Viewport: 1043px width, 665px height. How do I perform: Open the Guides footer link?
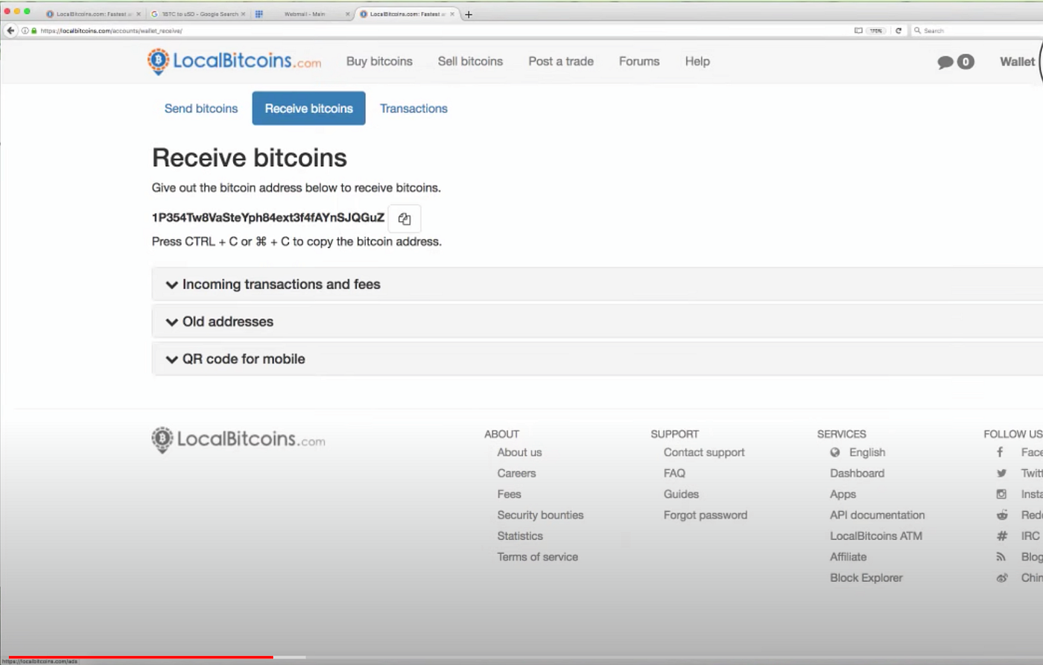[681, 494]
